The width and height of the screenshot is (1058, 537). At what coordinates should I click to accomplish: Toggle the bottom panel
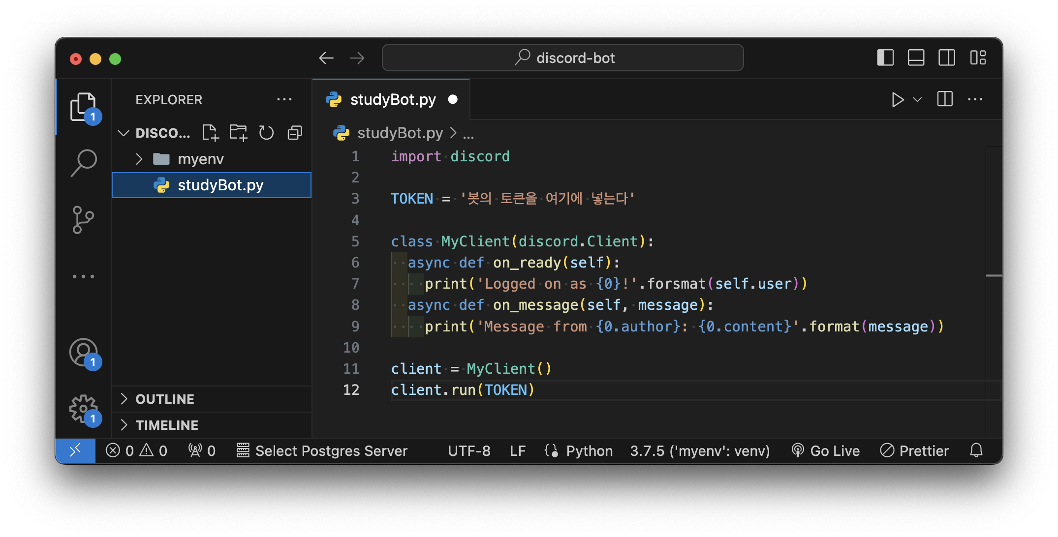(x=916, y=58)
